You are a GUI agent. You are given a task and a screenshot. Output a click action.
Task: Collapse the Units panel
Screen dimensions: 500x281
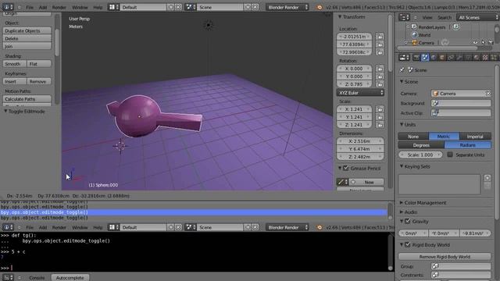402,125
